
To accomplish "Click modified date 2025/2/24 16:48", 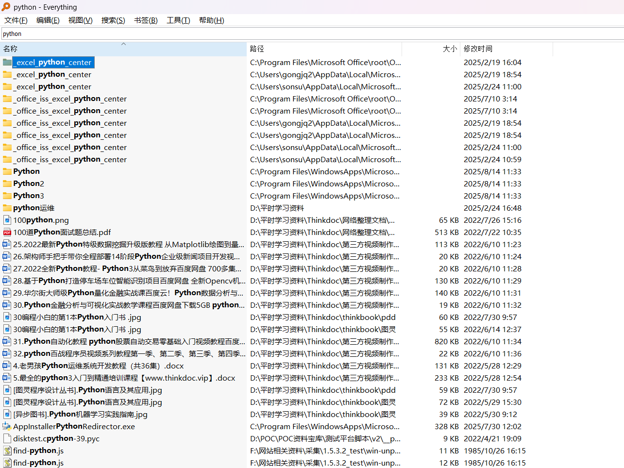I will (492, 208).
